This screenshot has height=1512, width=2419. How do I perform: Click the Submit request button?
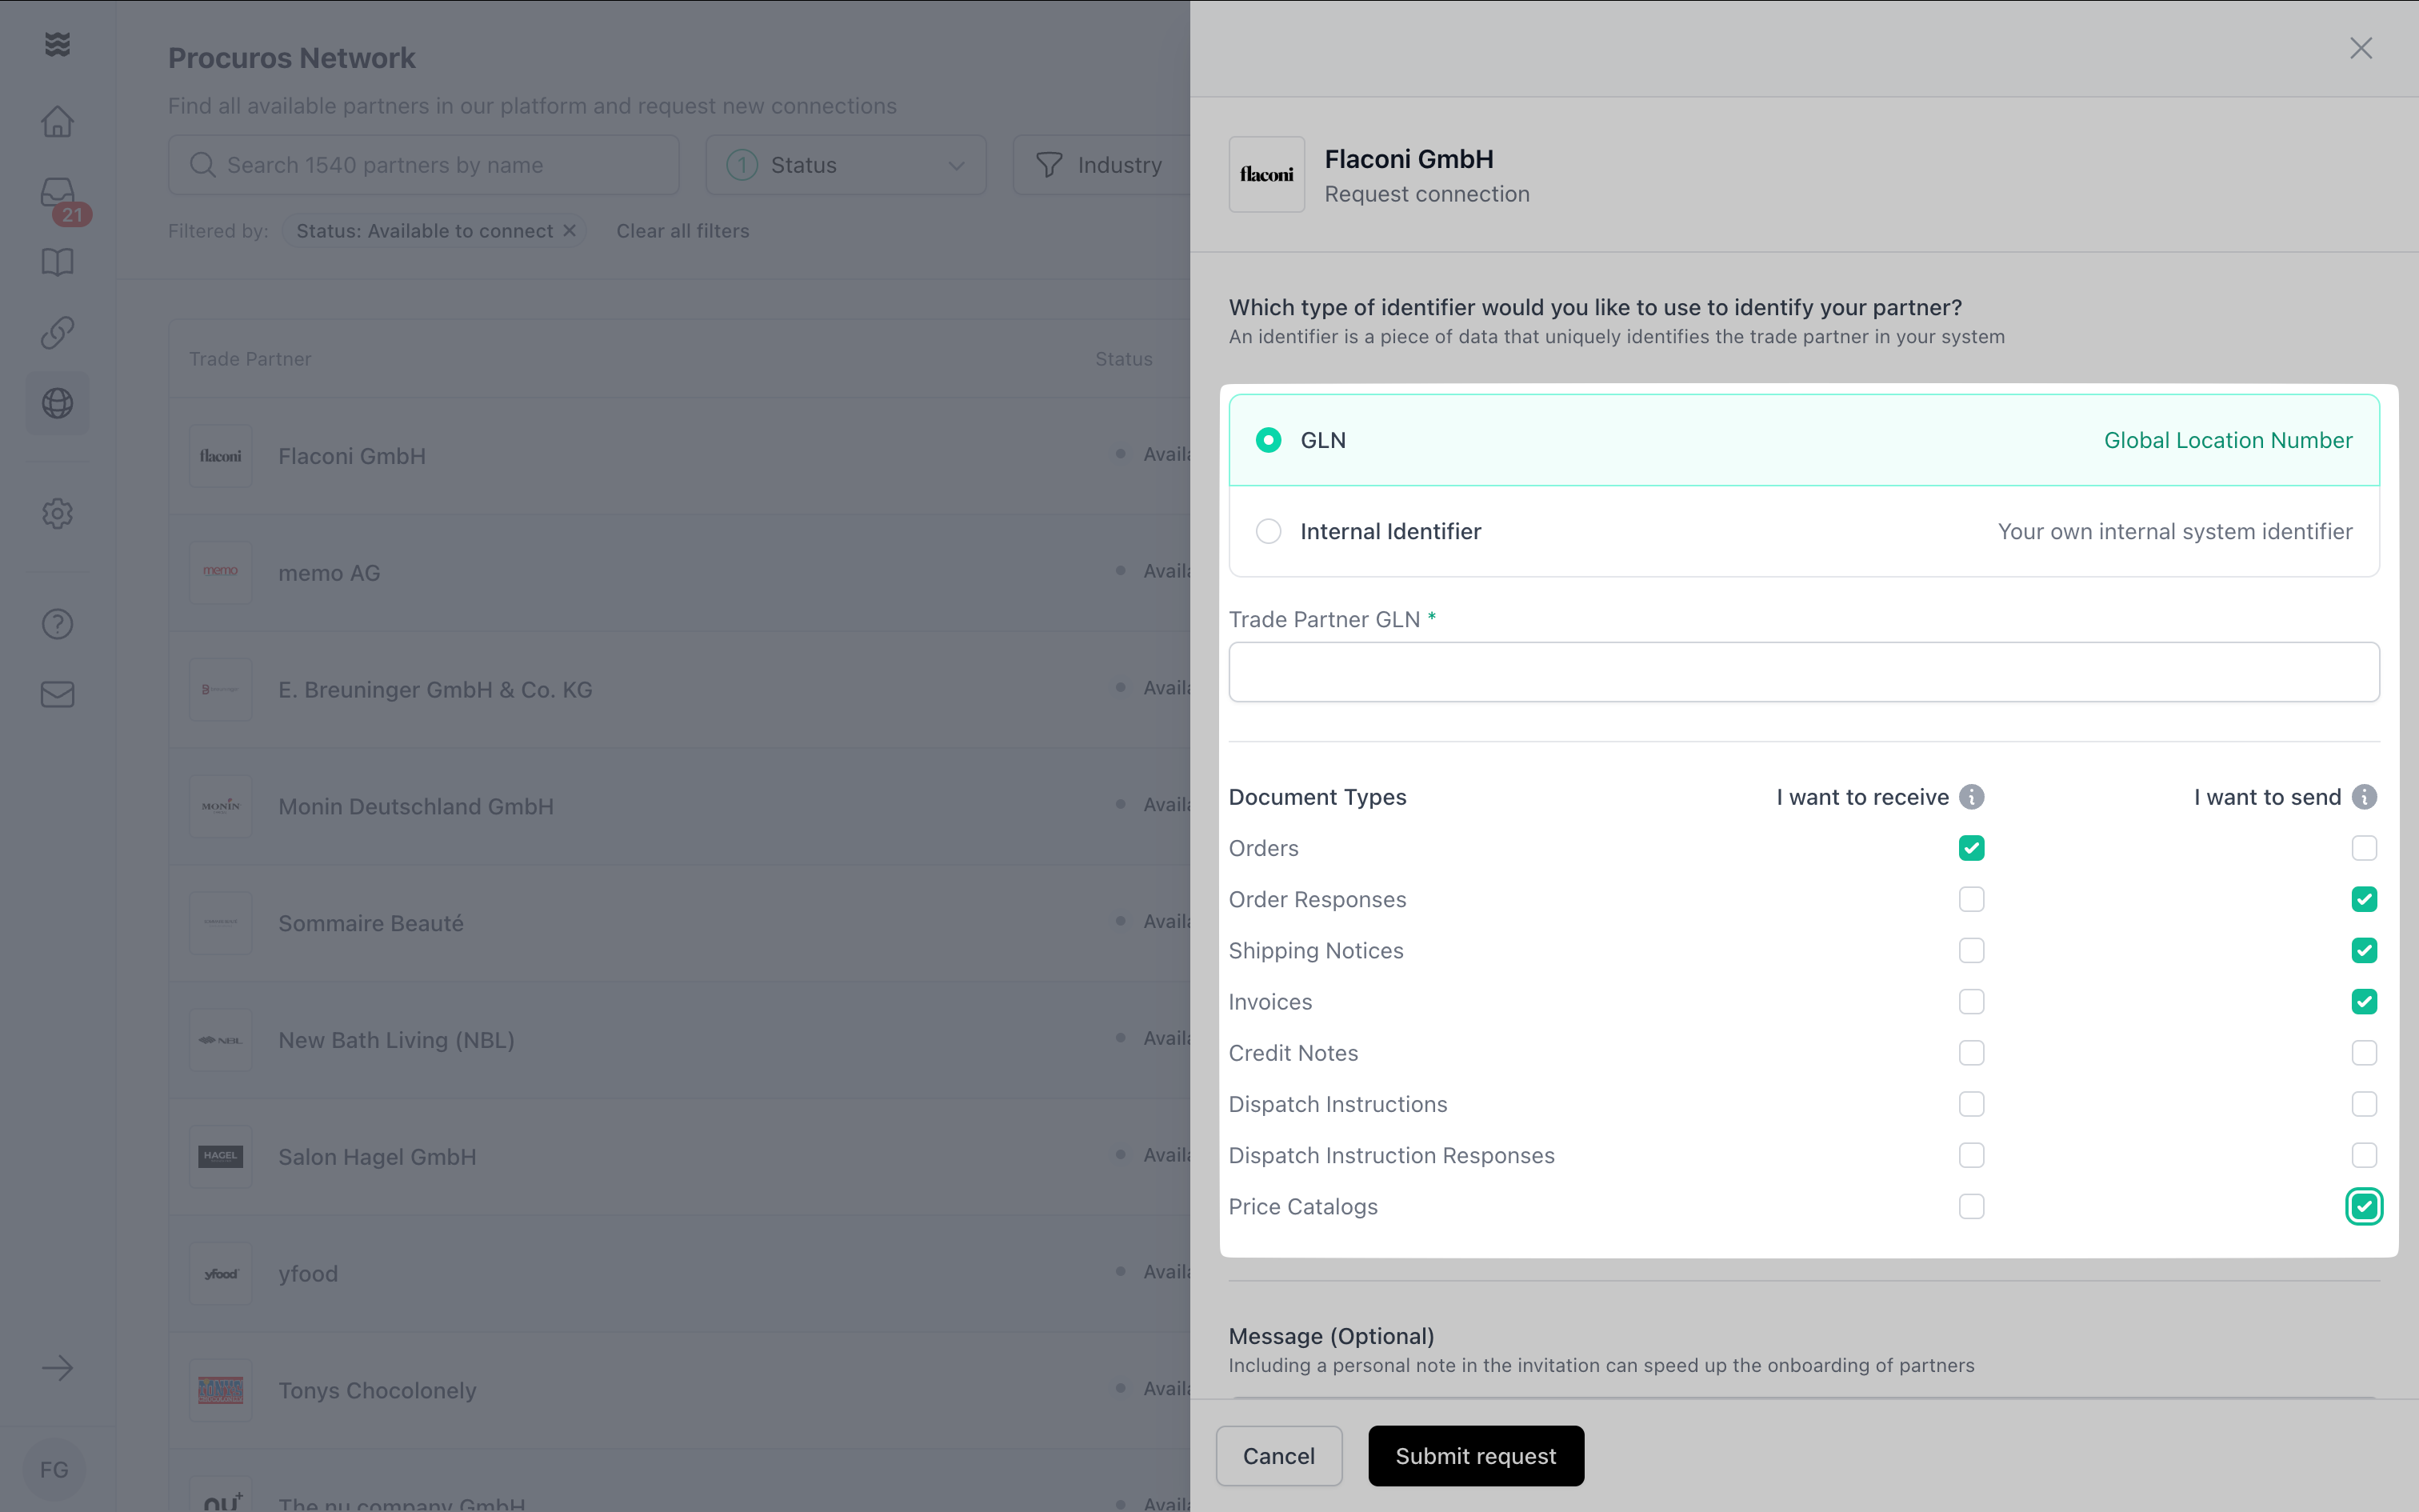coord(1475,1456)
